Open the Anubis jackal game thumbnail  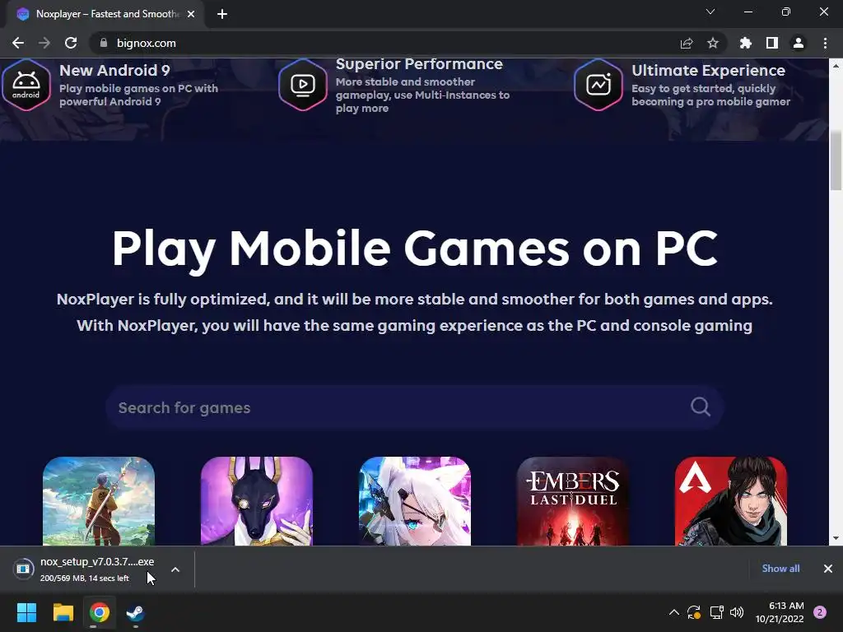coord(257,501)
